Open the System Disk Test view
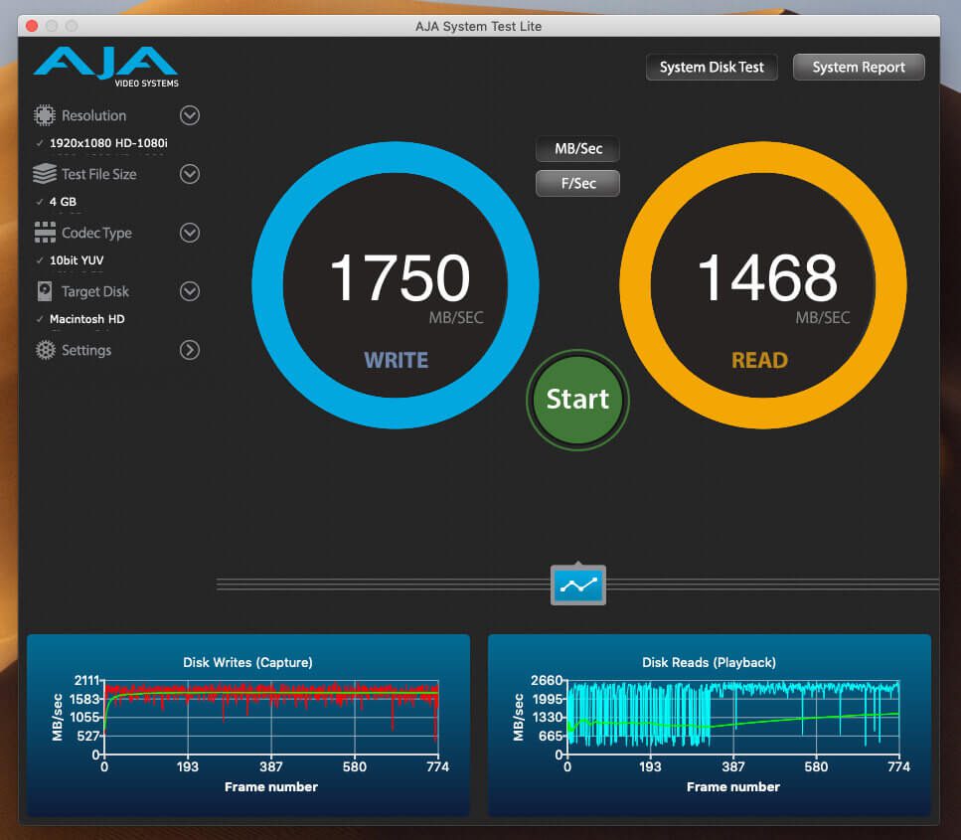 coord(712,67)
